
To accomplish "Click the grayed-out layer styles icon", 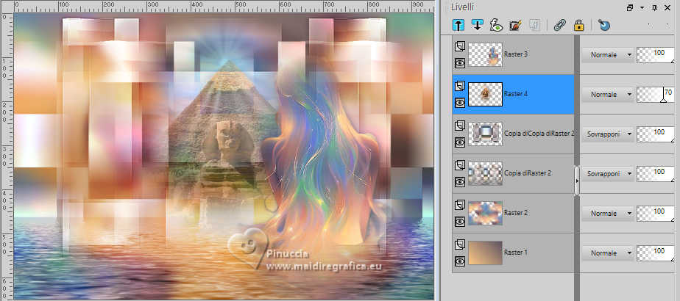I will coord(534,25).
